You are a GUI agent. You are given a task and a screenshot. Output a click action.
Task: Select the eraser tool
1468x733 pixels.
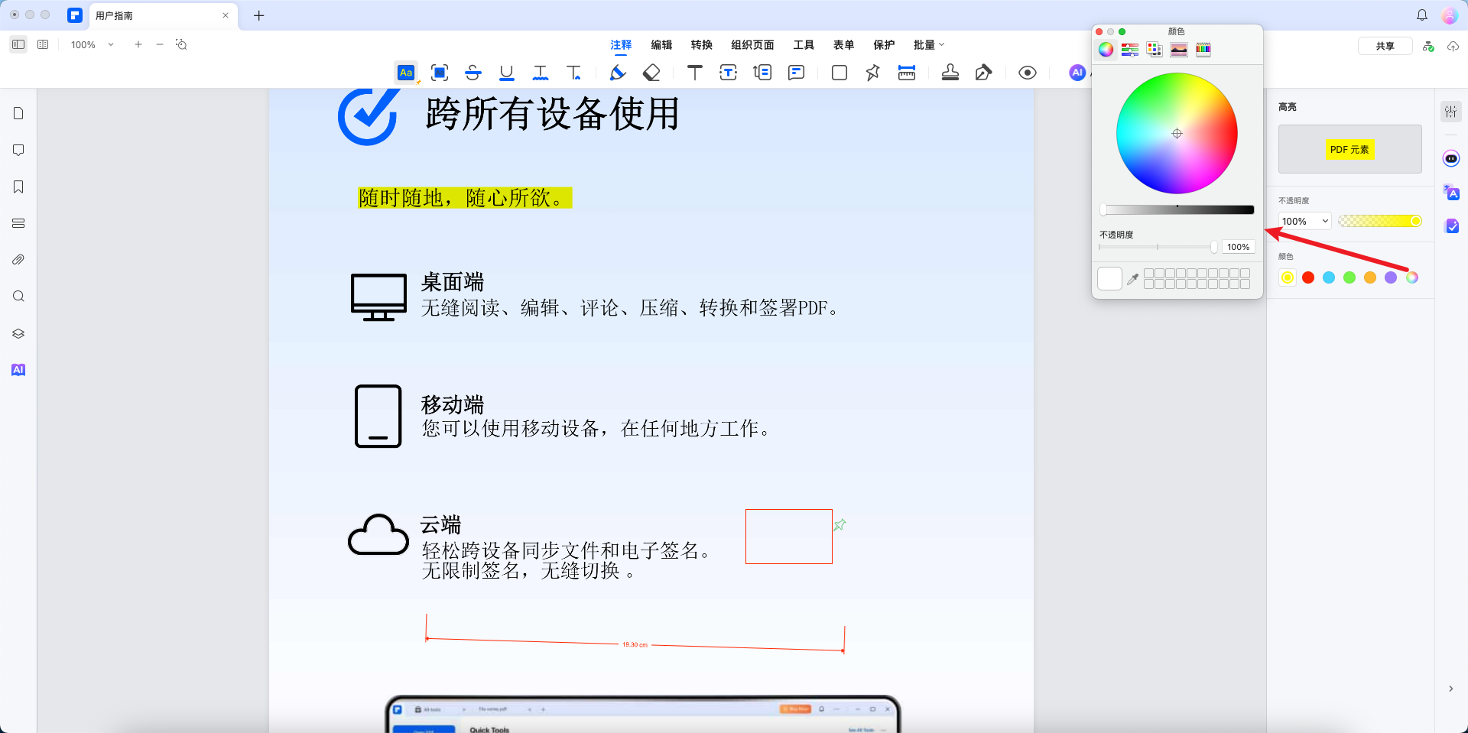[651, 73]
